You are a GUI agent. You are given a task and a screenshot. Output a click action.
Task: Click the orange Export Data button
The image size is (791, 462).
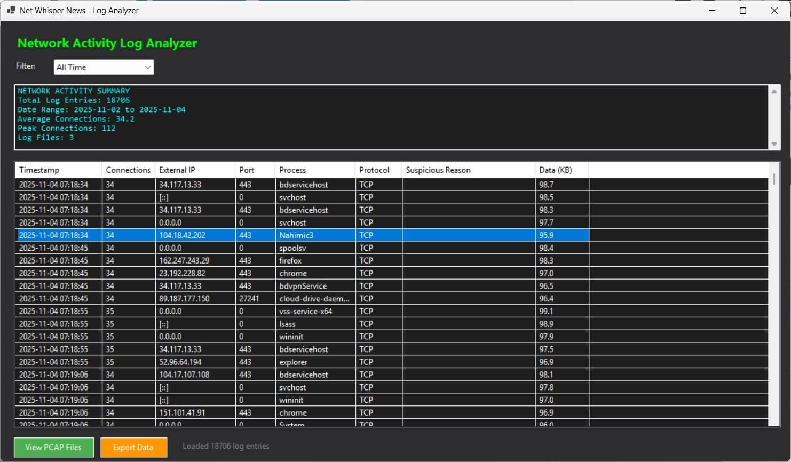(x=133, y=447)
